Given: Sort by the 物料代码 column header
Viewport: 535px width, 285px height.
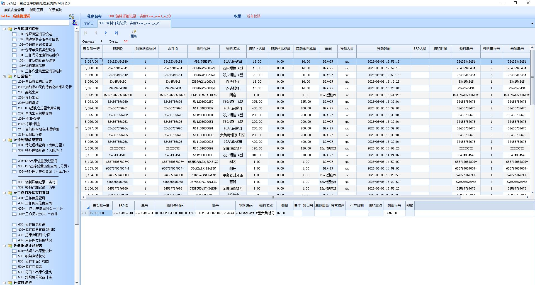Looking at the screenshot, I should click(203, 49).
